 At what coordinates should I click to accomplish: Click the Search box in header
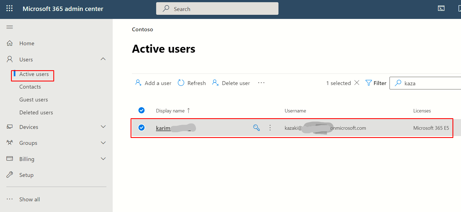coord(217,9)
